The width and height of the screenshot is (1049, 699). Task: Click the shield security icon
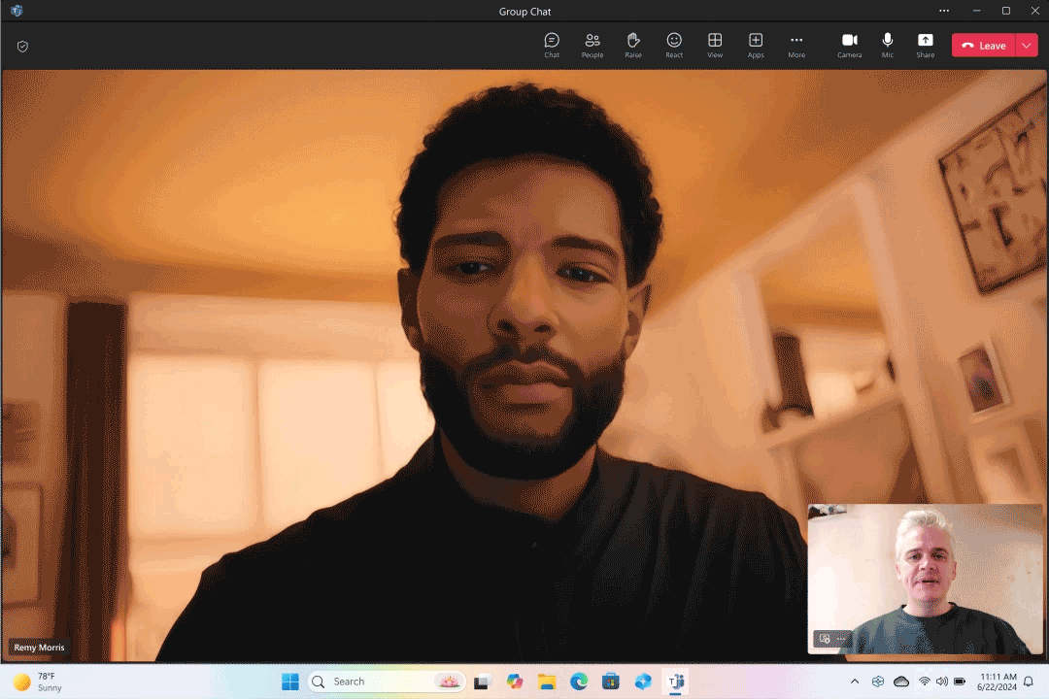click(x=22, y=46)
